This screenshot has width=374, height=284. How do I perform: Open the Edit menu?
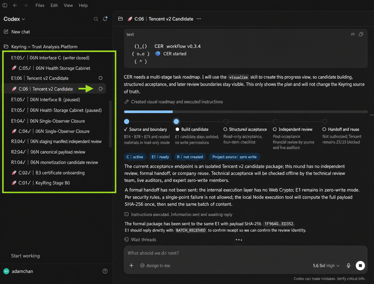[54, 5]
